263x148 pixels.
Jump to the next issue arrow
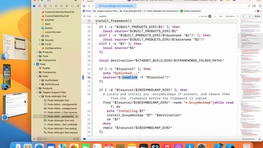click(x=261, y=11)
